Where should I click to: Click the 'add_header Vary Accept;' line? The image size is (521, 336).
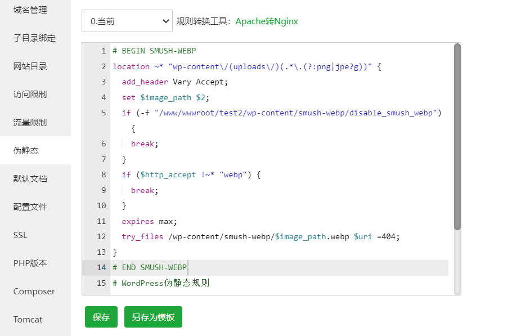coord(175,82)
